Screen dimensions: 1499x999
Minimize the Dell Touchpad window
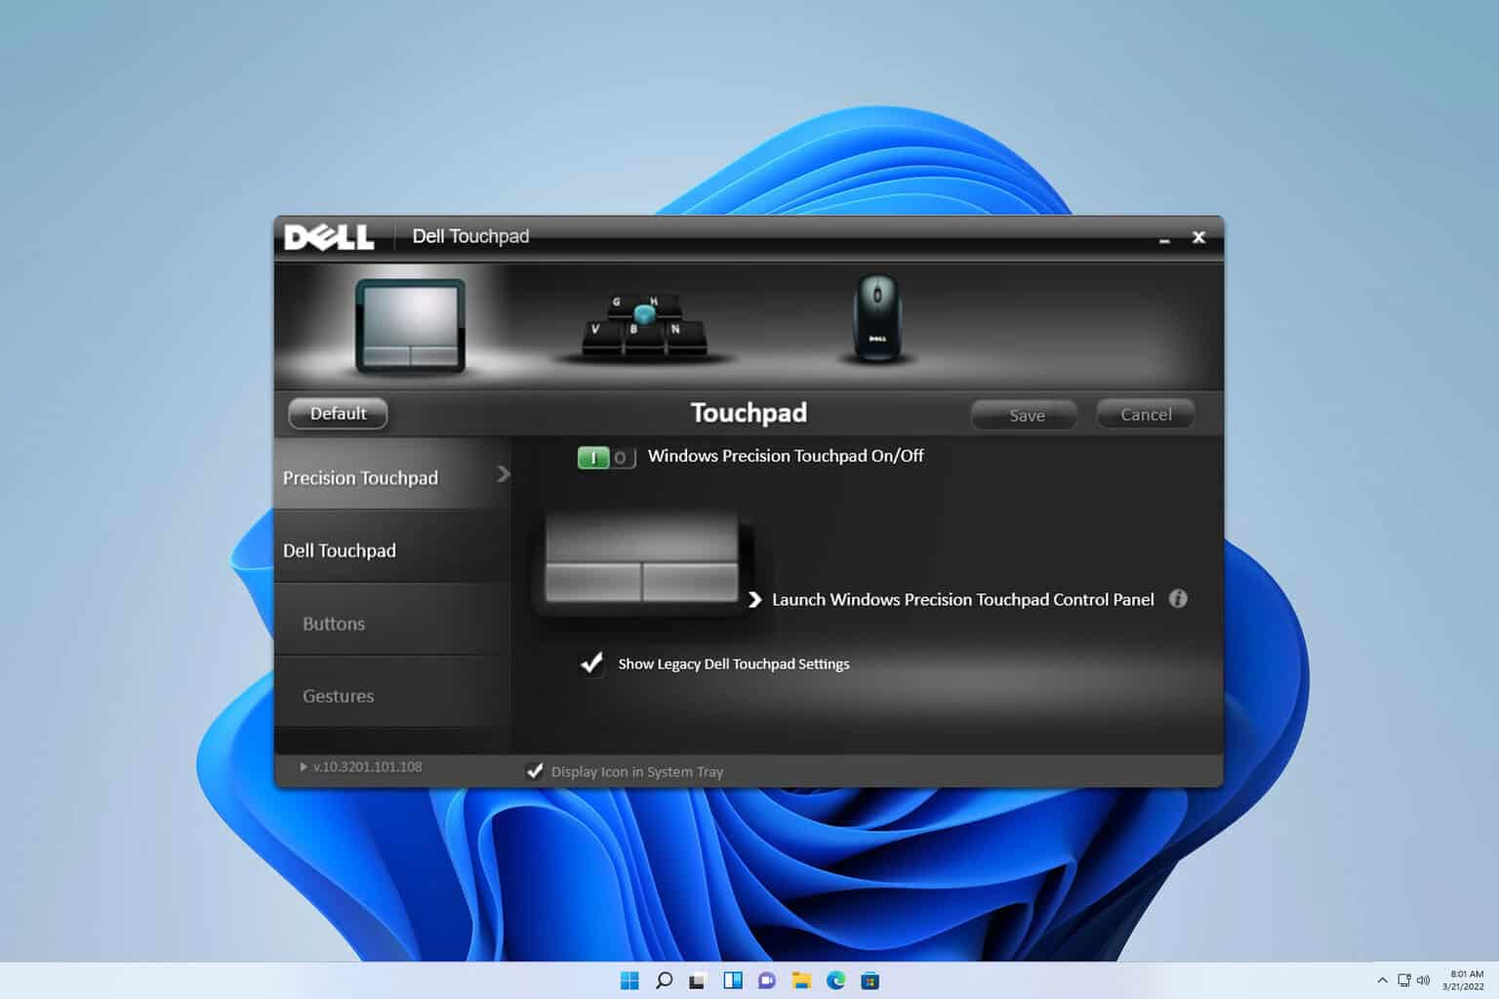[x=1164, y=239]
